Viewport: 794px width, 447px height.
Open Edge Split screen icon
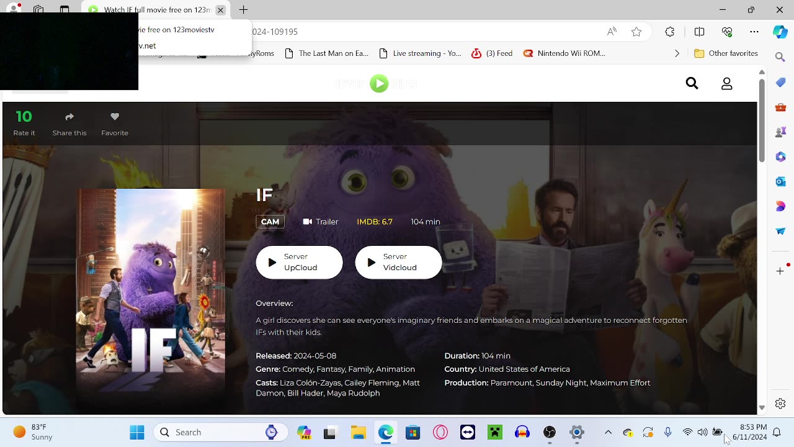(x=699, y=32)
